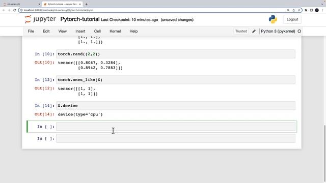Viewport: 326px width, 183px height.
Task: Click the (unsaved changes) status text
Action: [177, 20]
